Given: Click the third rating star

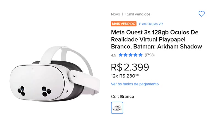Looking at the screenshot, I should tap(131, 55).
